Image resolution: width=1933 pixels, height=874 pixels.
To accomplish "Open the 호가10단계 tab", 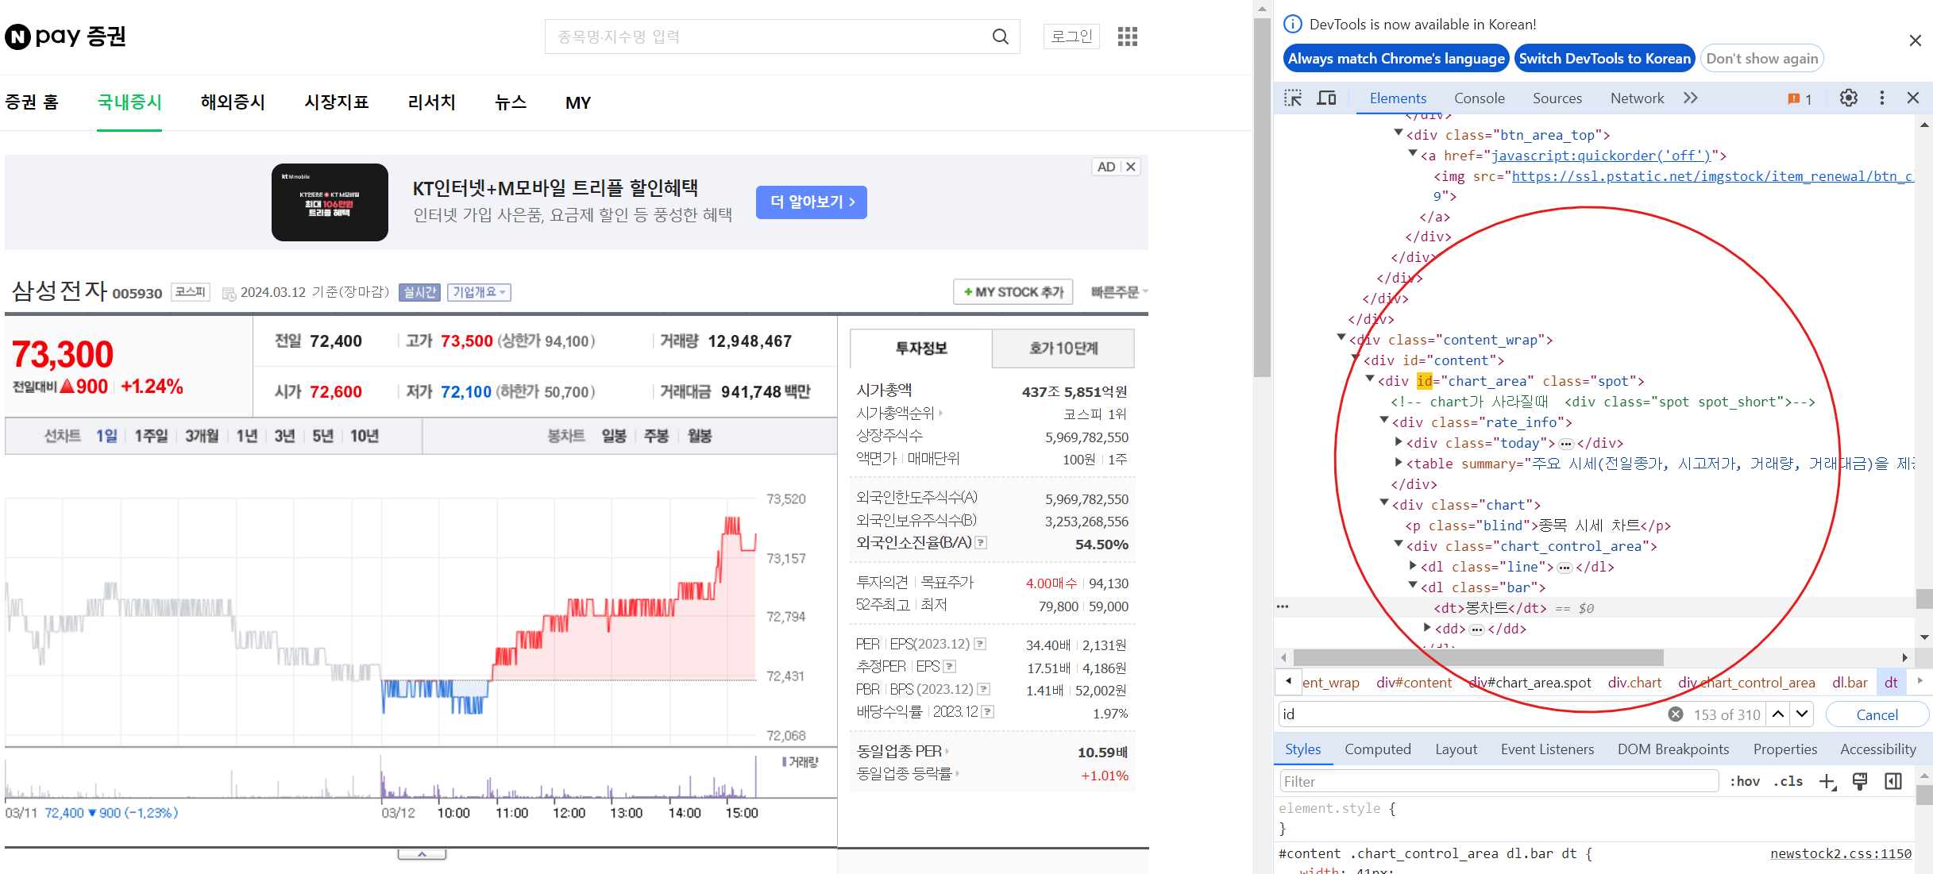I will 1063,348.
